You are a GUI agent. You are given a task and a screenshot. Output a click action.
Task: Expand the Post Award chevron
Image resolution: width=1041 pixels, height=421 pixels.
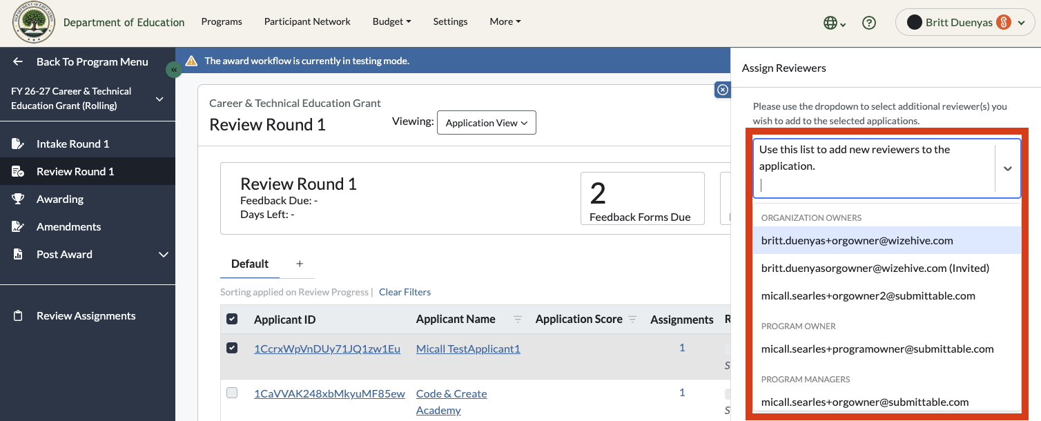pos(164,255)
